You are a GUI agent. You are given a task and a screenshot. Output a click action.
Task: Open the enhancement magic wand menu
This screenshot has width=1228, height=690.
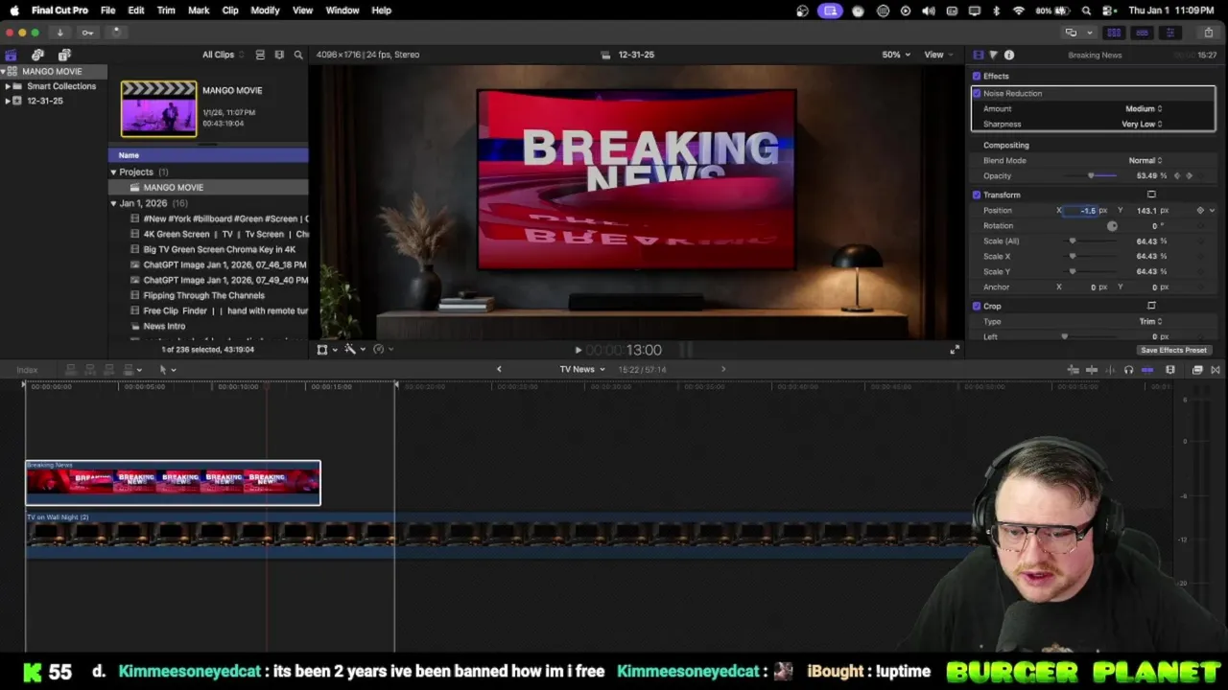click(x=353, y=350)
